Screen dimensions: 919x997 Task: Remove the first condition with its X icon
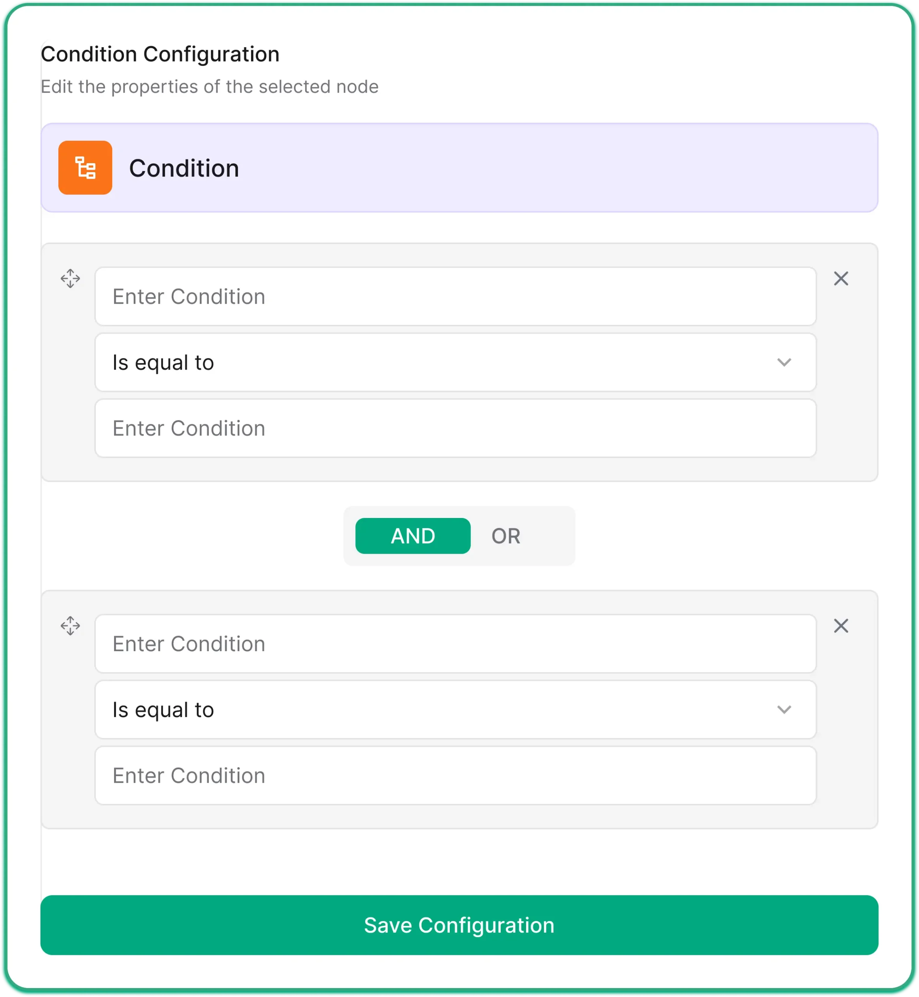point(841,278)
